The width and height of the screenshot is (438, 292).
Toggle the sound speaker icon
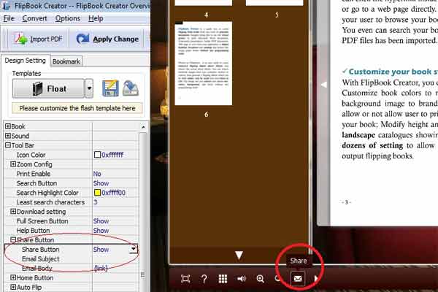click(x=242, y=279)
